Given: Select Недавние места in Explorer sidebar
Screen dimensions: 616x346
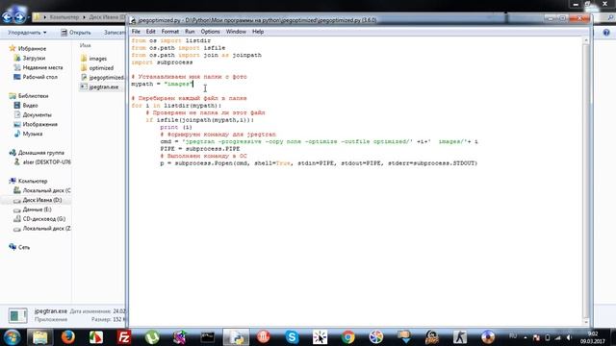Looking at the screenshot, I should pos(38,67).
